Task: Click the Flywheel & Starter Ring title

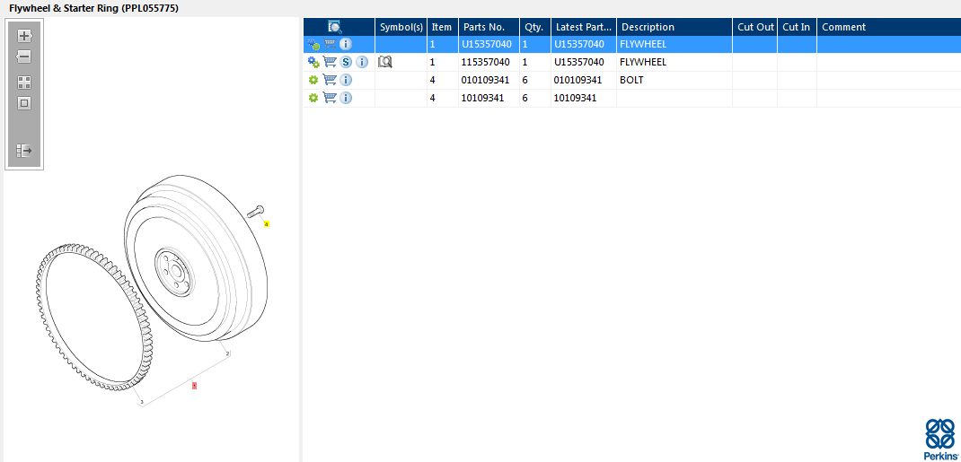Action: tap(93, 9)
